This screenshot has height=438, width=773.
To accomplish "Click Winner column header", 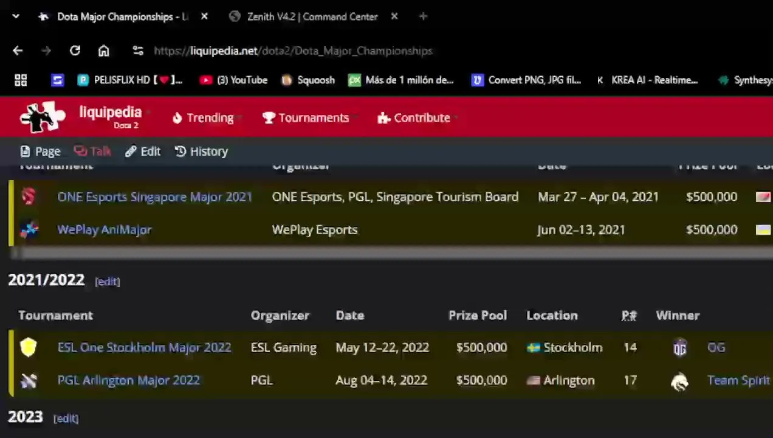I will (678, 316).
